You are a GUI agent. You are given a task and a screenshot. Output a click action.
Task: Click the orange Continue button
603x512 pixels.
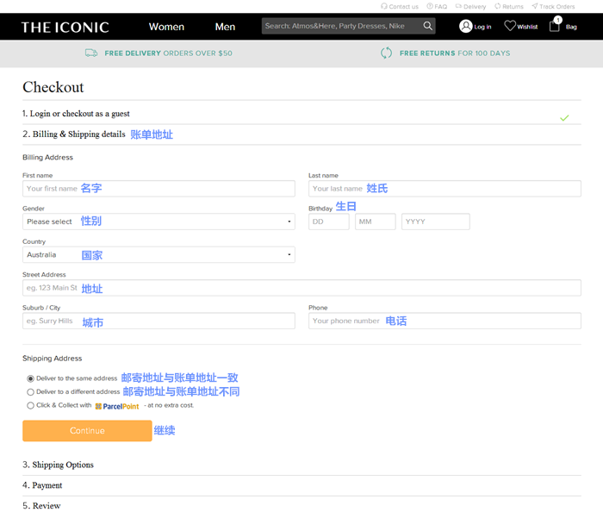click(87, 431)
